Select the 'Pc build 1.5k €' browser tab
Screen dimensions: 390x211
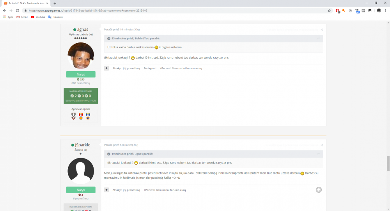[x=25, y=3]
